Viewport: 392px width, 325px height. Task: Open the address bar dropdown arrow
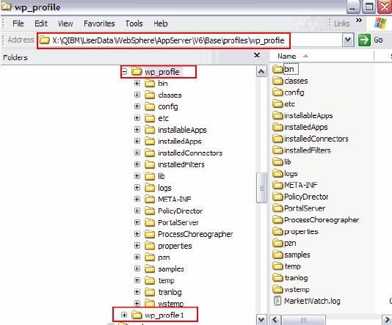pos(348,40)
